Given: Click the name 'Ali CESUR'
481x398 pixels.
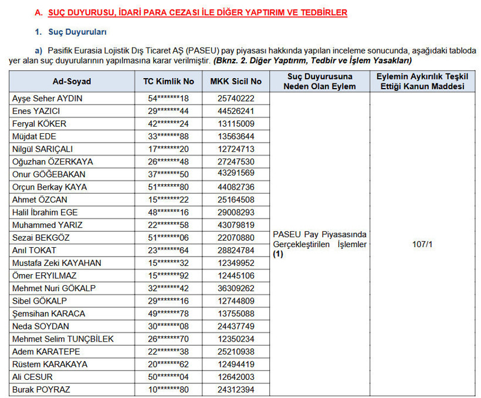Looking at the screenshot, I should click(32, 377).
